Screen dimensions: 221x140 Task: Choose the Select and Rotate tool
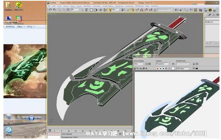tap(105, 10)
